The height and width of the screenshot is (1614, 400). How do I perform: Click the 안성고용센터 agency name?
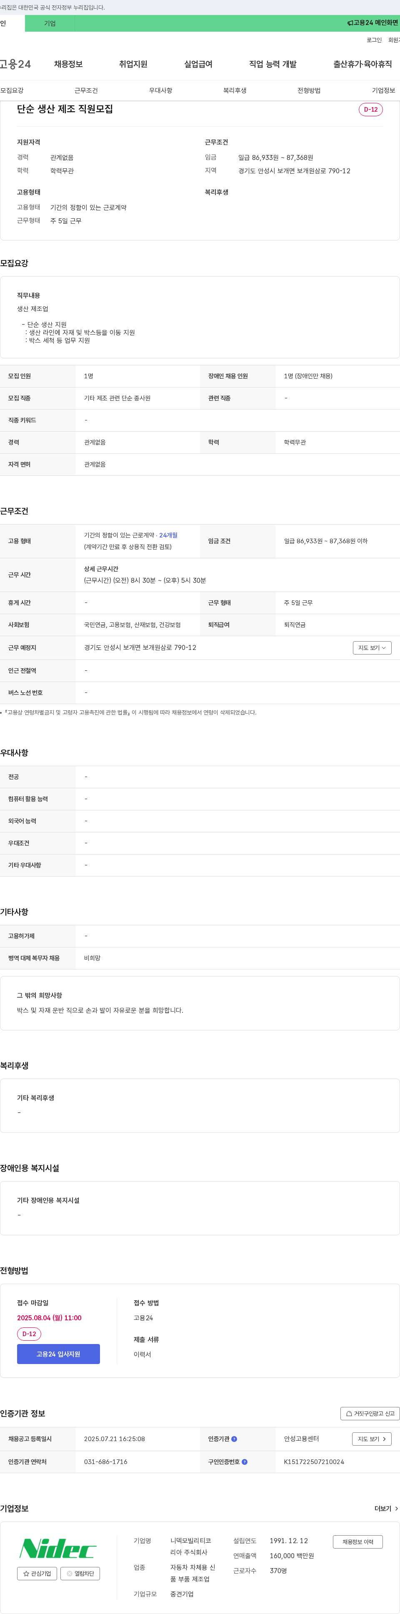click(x=301, y=1439)
